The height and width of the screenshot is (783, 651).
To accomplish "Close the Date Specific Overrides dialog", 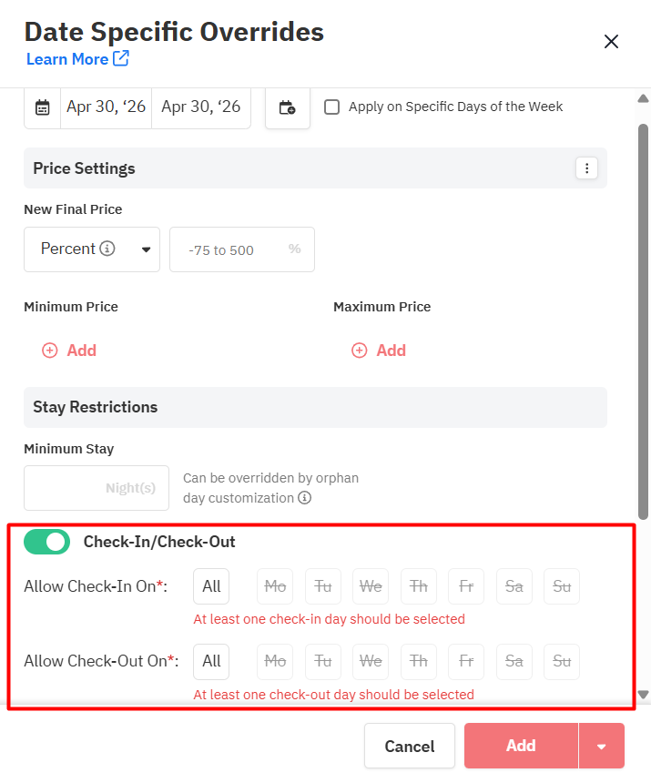I will [611, 41].
